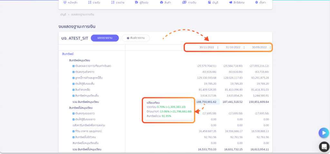This screenshot has width=330, height=154.
Task: Click the value 3,244,580.91
Action: click(x=261, y=96)
